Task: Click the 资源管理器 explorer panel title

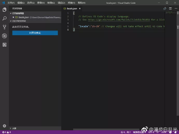Action: [17, 9]
